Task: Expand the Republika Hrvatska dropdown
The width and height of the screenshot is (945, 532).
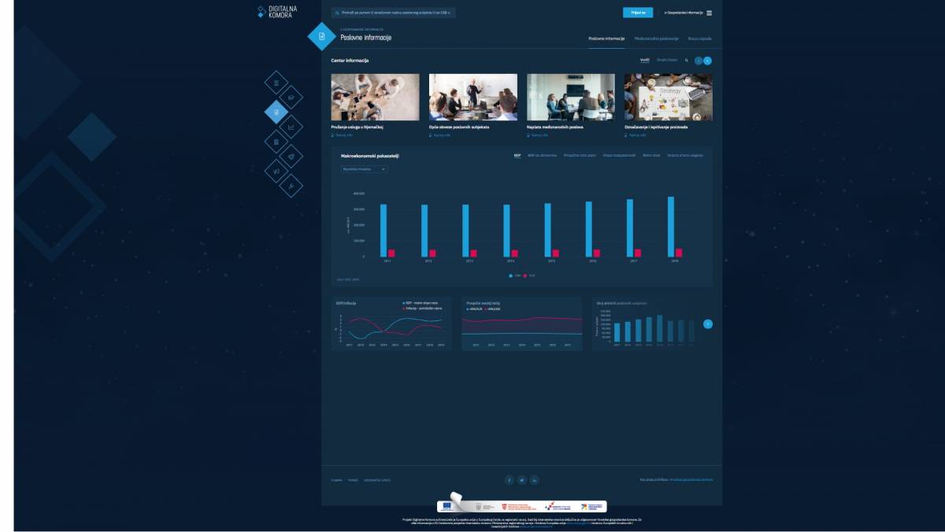Action: [x=364, y=169]
